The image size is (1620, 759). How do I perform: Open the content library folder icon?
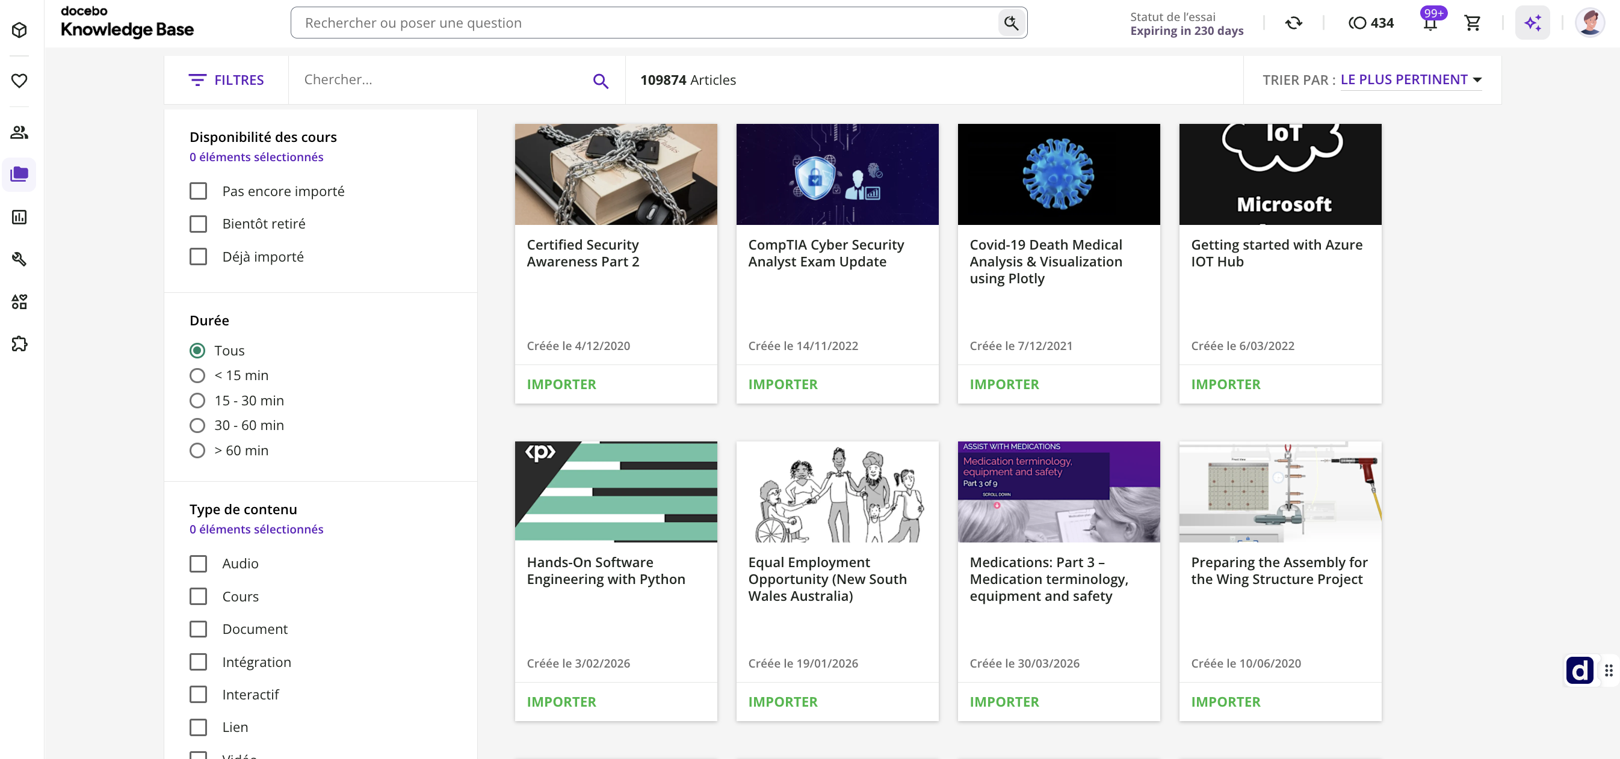coord(19,174)
